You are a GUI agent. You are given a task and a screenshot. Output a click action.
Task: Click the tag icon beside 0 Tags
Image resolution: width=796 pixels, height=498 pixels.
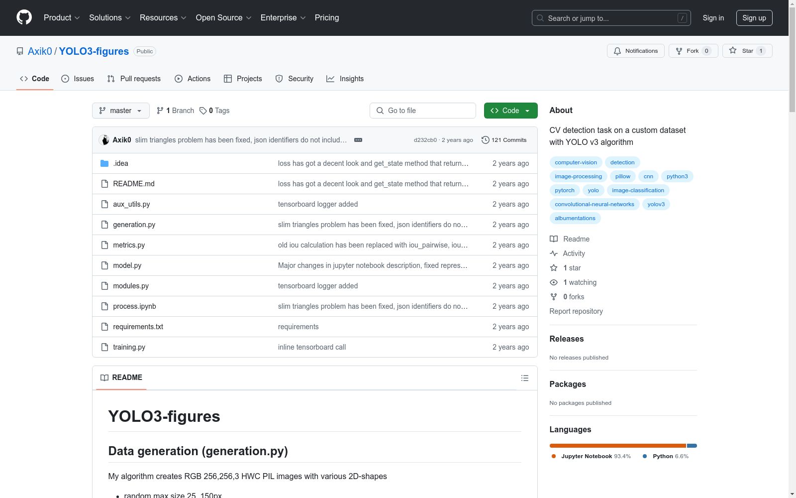(x=203, y=111)
